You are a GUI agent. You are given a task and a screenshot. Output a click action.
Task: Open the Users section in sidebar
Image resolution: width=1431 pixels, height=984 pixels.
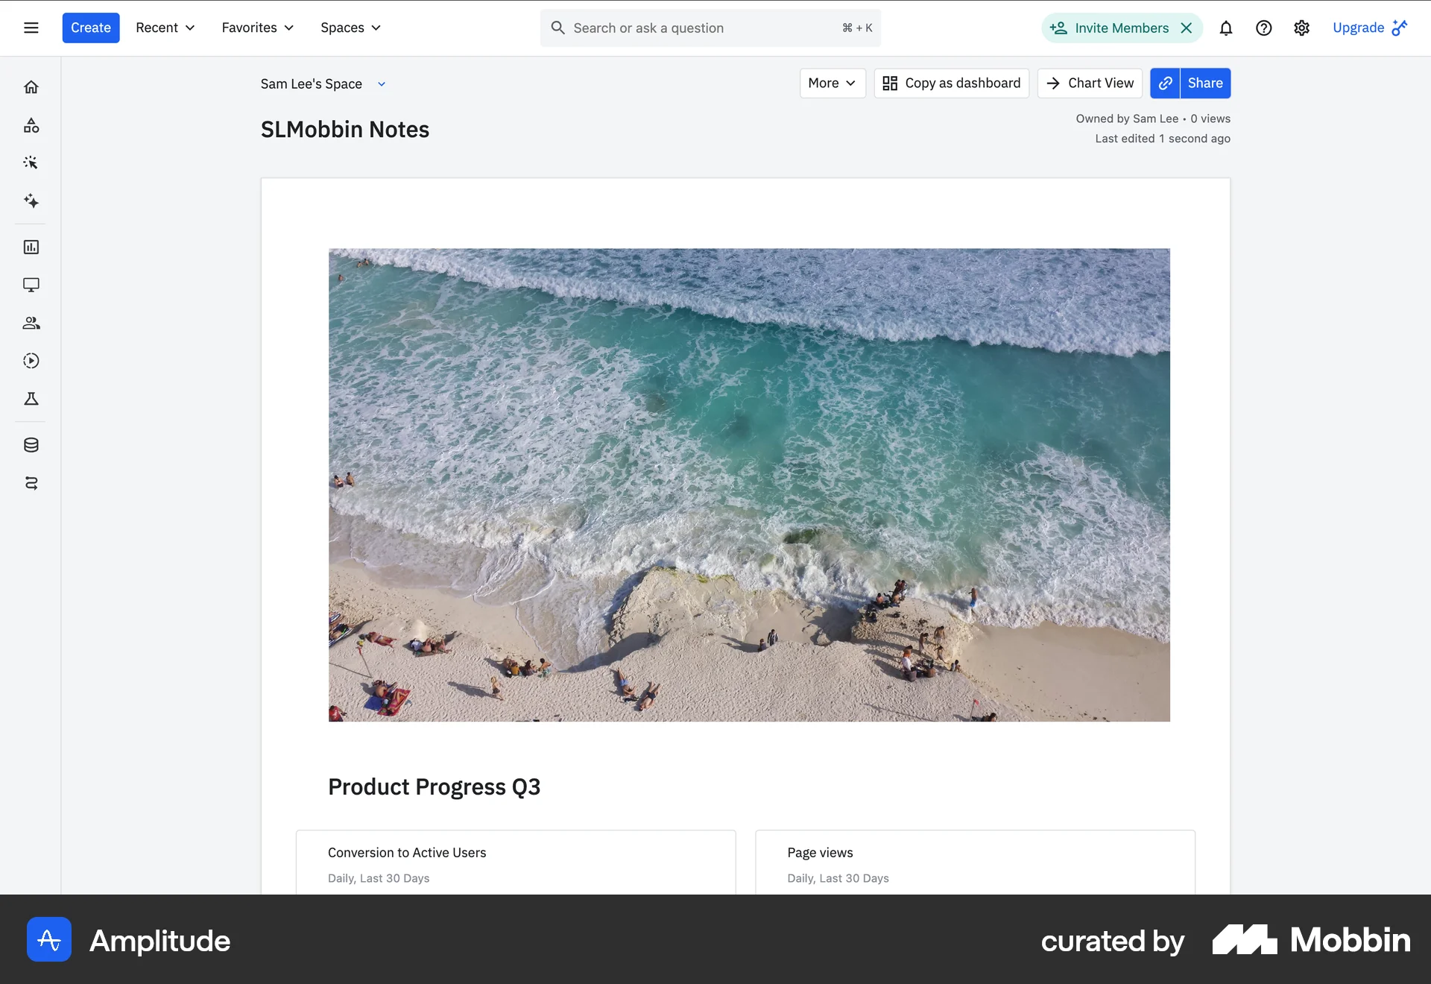[31, 323]
